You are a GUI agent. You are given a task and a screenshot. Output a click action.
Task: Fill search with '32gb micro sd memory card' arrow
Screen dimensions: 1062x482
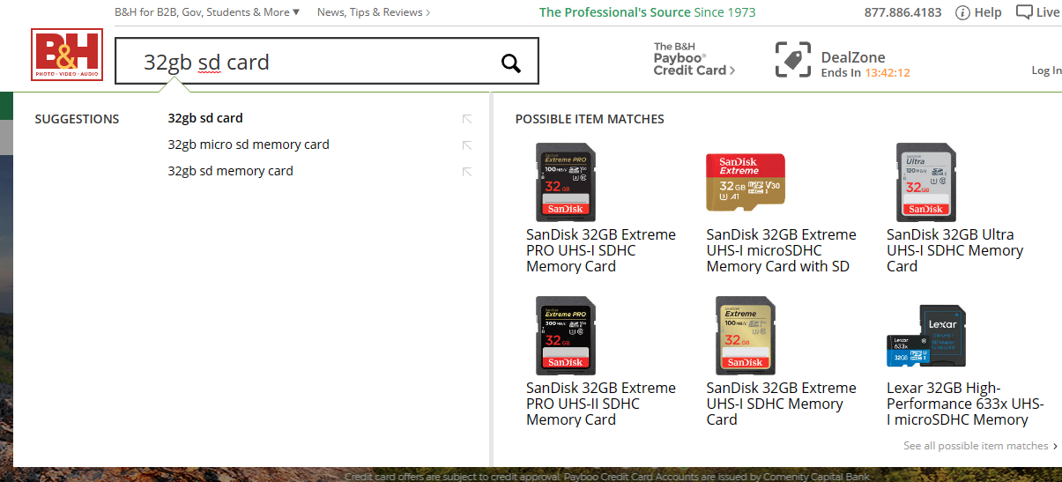[x=467, y=145]
